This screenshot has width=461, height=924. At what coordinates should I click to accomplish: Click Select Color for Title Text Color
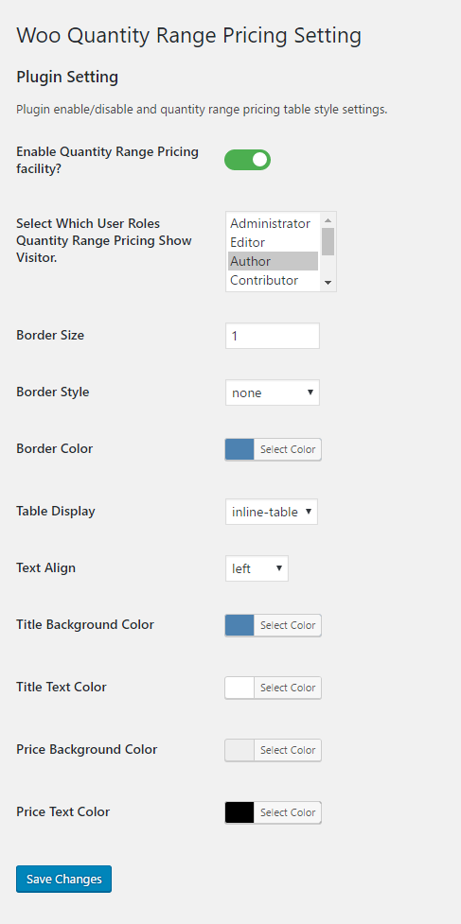288,688
